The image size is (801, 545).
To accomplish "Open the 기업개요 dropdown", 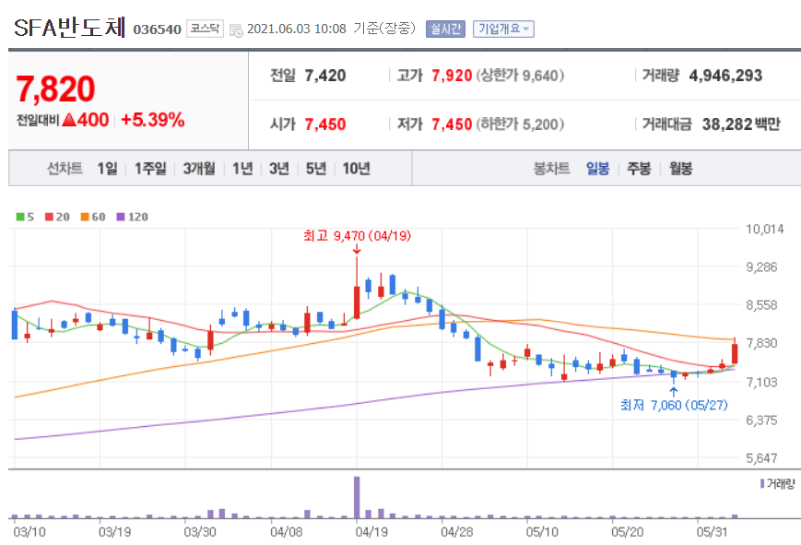I will pos(503,29).
